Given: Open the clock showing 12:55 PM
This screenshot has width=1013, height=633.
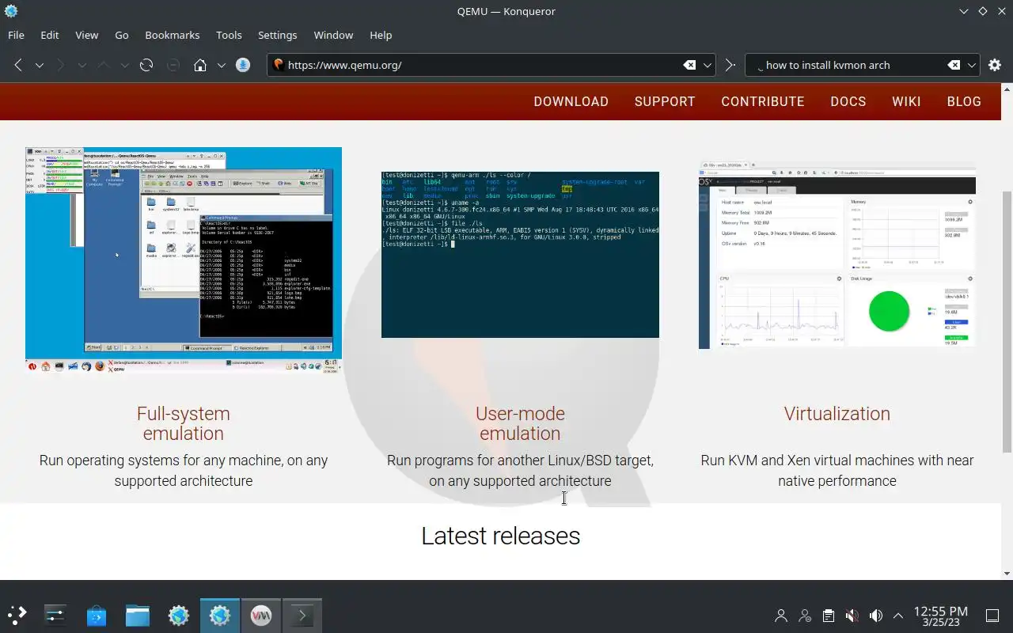Looking at the screenshot, I should coord(941,616).
